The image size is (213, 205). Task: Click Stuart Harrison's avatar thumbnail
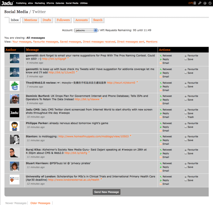[15, 166]
